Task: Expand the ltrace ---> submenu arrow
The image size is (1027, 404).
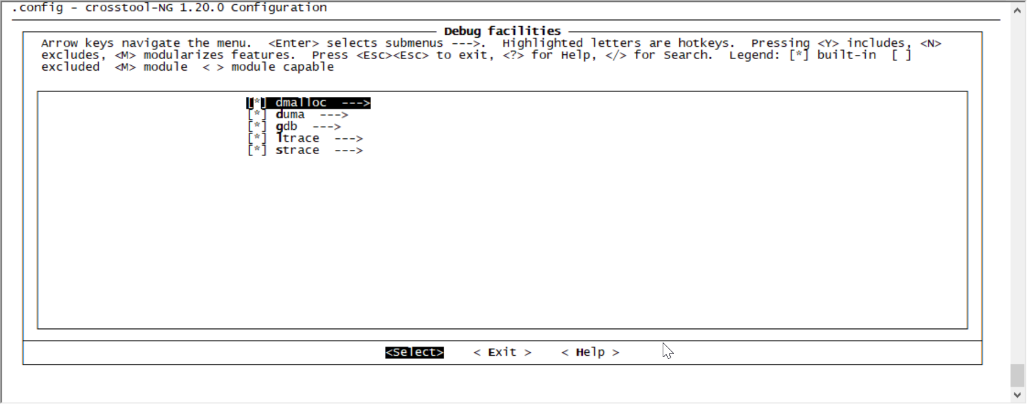Action: coord(348,138)
